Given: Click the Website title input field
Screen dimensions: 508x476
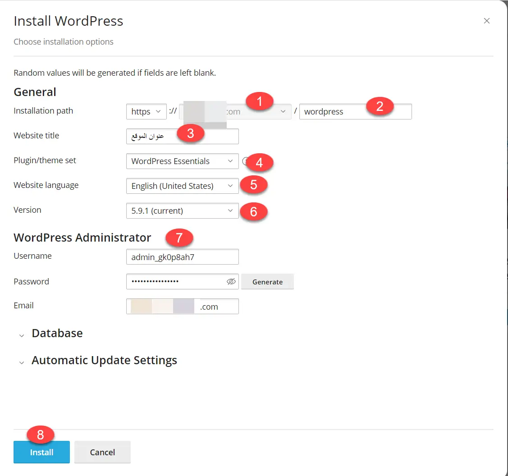Looking at the screenshot, I should 183,137.
